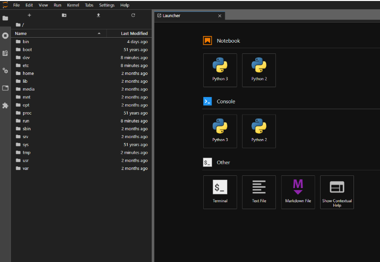Refresh the file list
The width and height of the screenshot is (380, 262).
pos(133,15)
